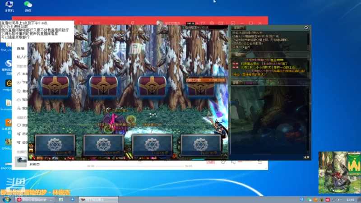The image size is (361, 203).
Task: Open 私人FM in music player sidebar
Action: tap(22, 57)
